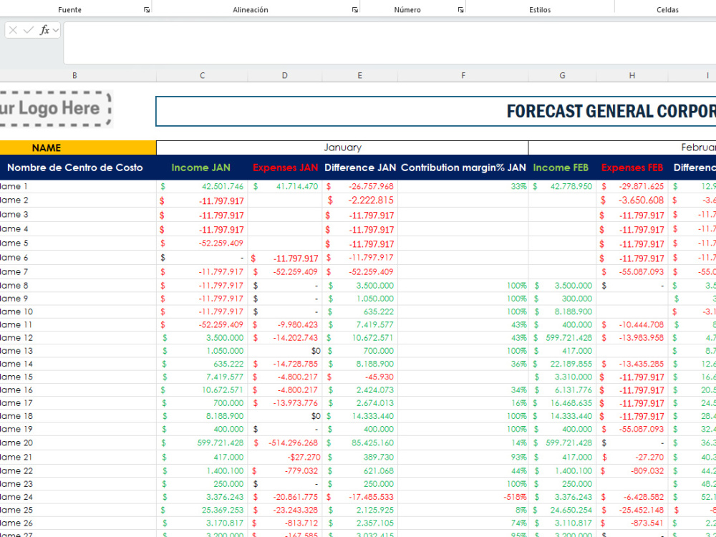Select Expenses FEB value -809.032
Image resolution: width=716 pixels, height=537 pixels.
[x=632, y=471]
